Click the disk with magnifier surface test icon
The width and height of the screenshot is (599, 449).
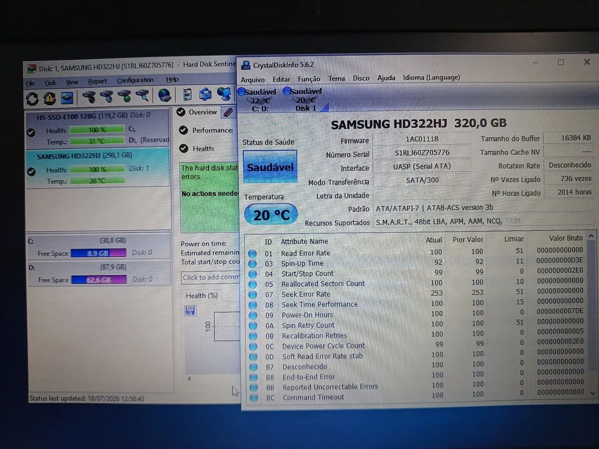142,95
